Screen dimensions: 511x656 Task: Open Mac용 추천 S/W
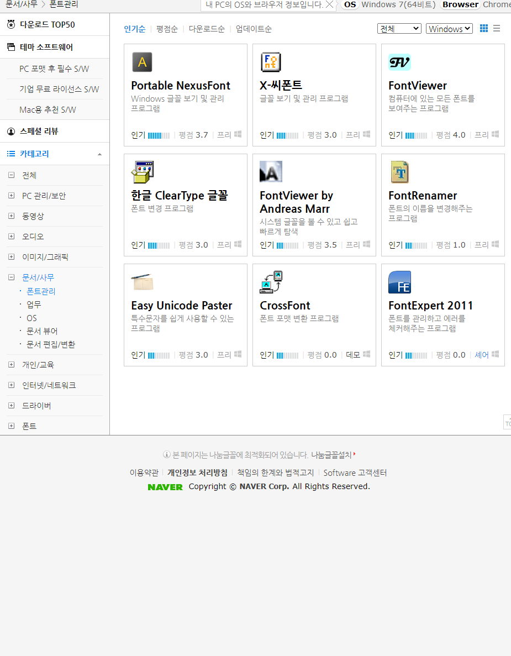[48, 109]
